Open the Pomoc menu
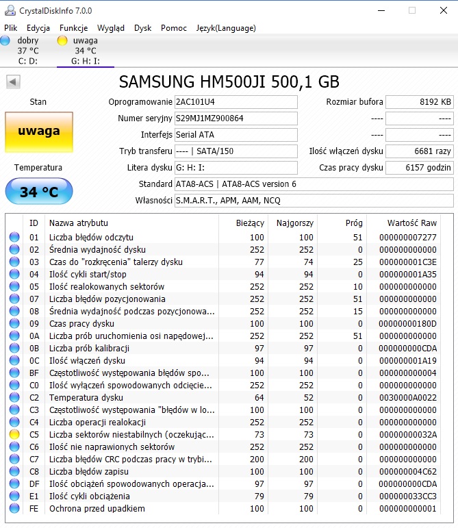The image size is (458, 528). click(x=174, y=28)
